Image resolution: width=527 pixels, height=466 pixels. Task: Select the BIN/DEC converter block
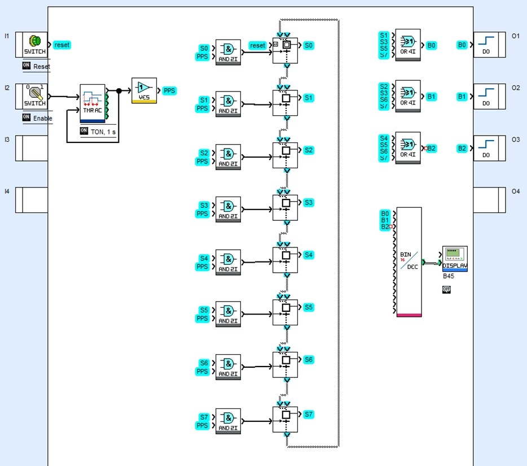409,261
